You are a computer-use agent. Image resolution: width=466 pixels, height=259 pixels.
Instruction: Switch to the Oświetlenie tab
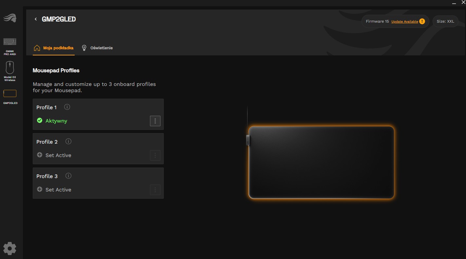97,48
